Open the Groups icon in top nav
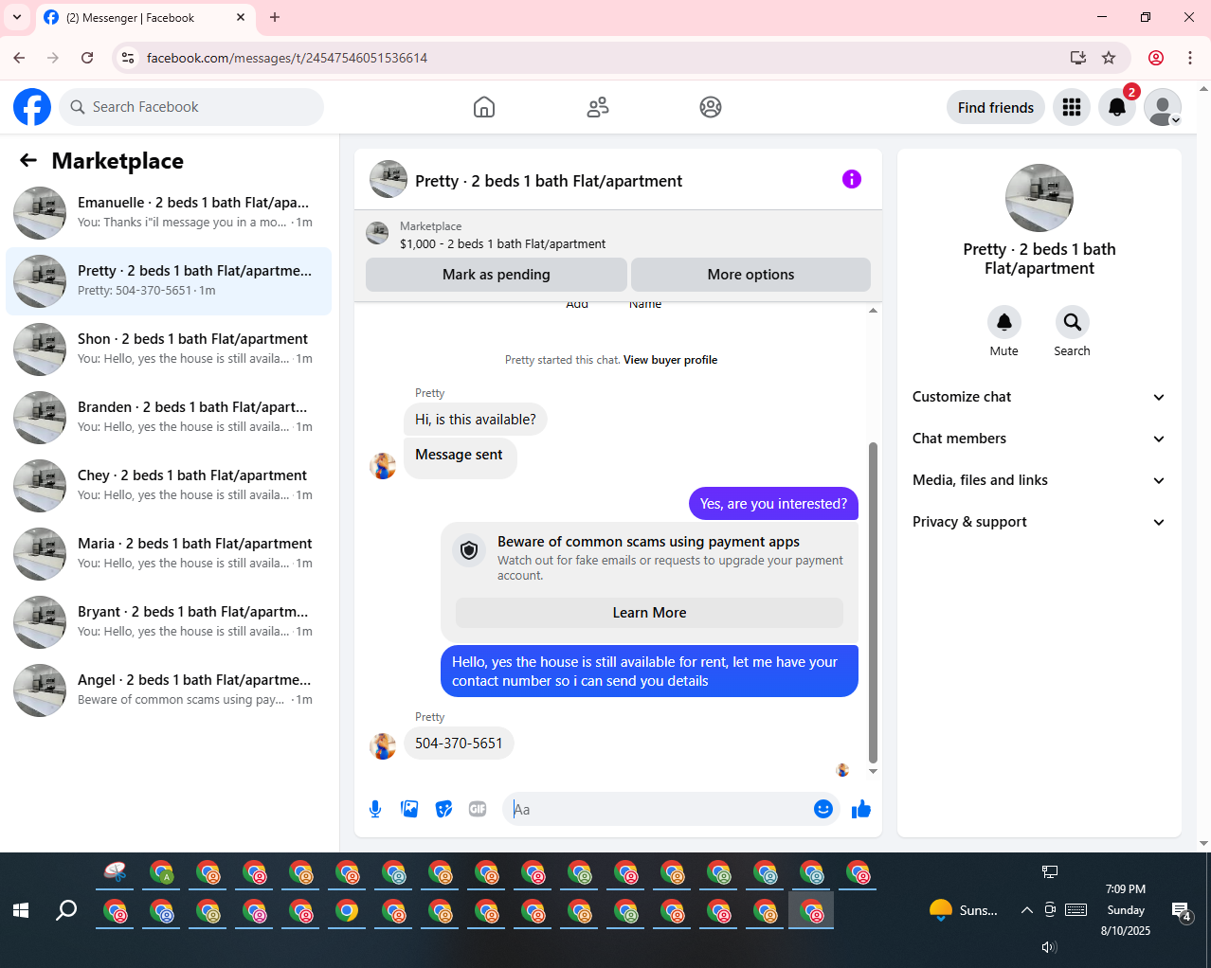Viewport: 1211px width, 968px height. tap(711, 107)
